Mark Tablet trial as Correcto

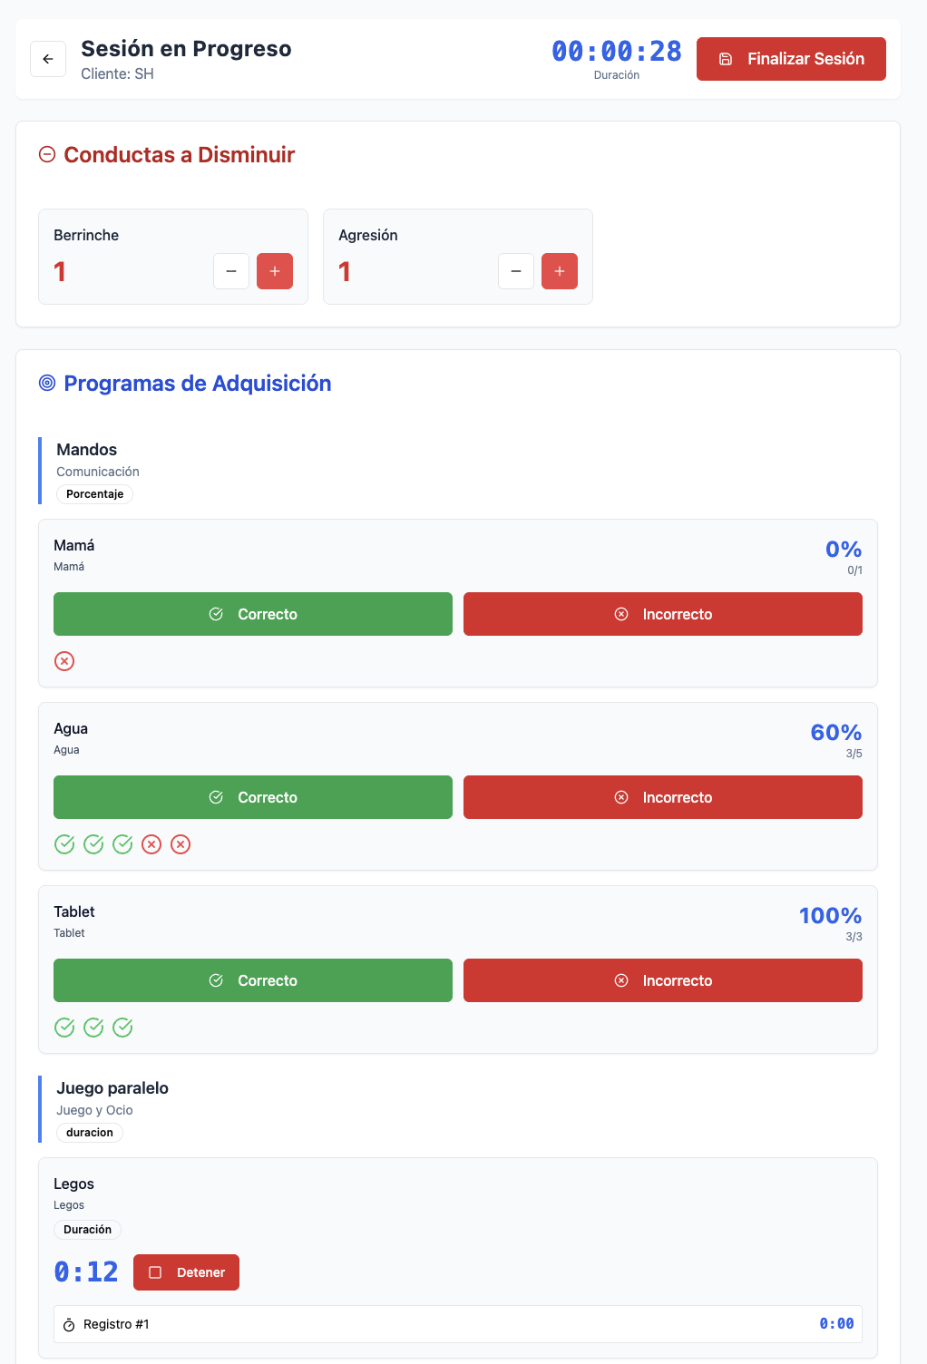[253, 980]
